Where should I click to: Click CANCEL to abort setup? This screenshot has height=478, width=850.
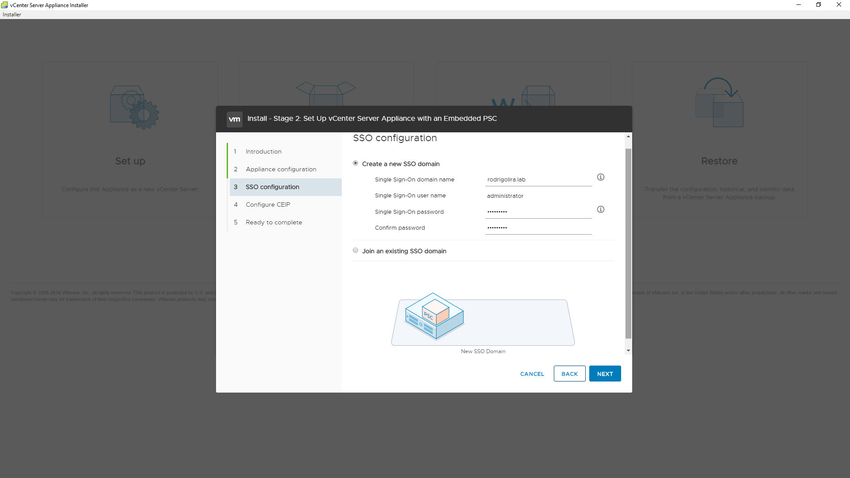click(x=532, y=374)
